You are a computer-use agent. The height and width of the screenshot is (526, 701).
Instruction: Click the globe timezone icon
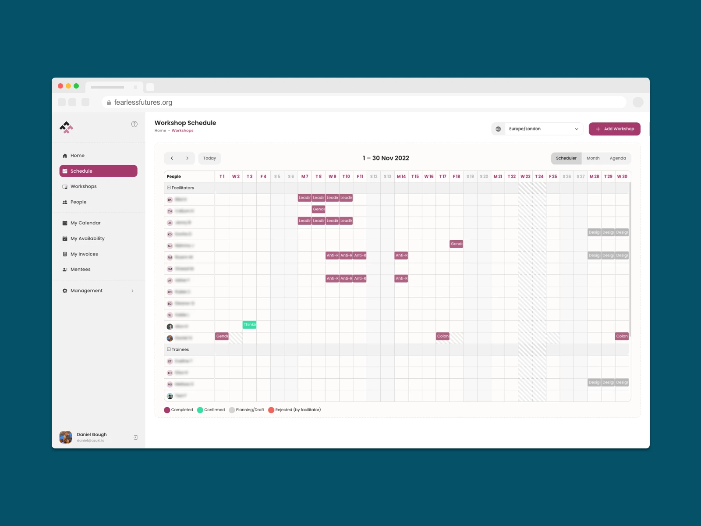(498, 129)
